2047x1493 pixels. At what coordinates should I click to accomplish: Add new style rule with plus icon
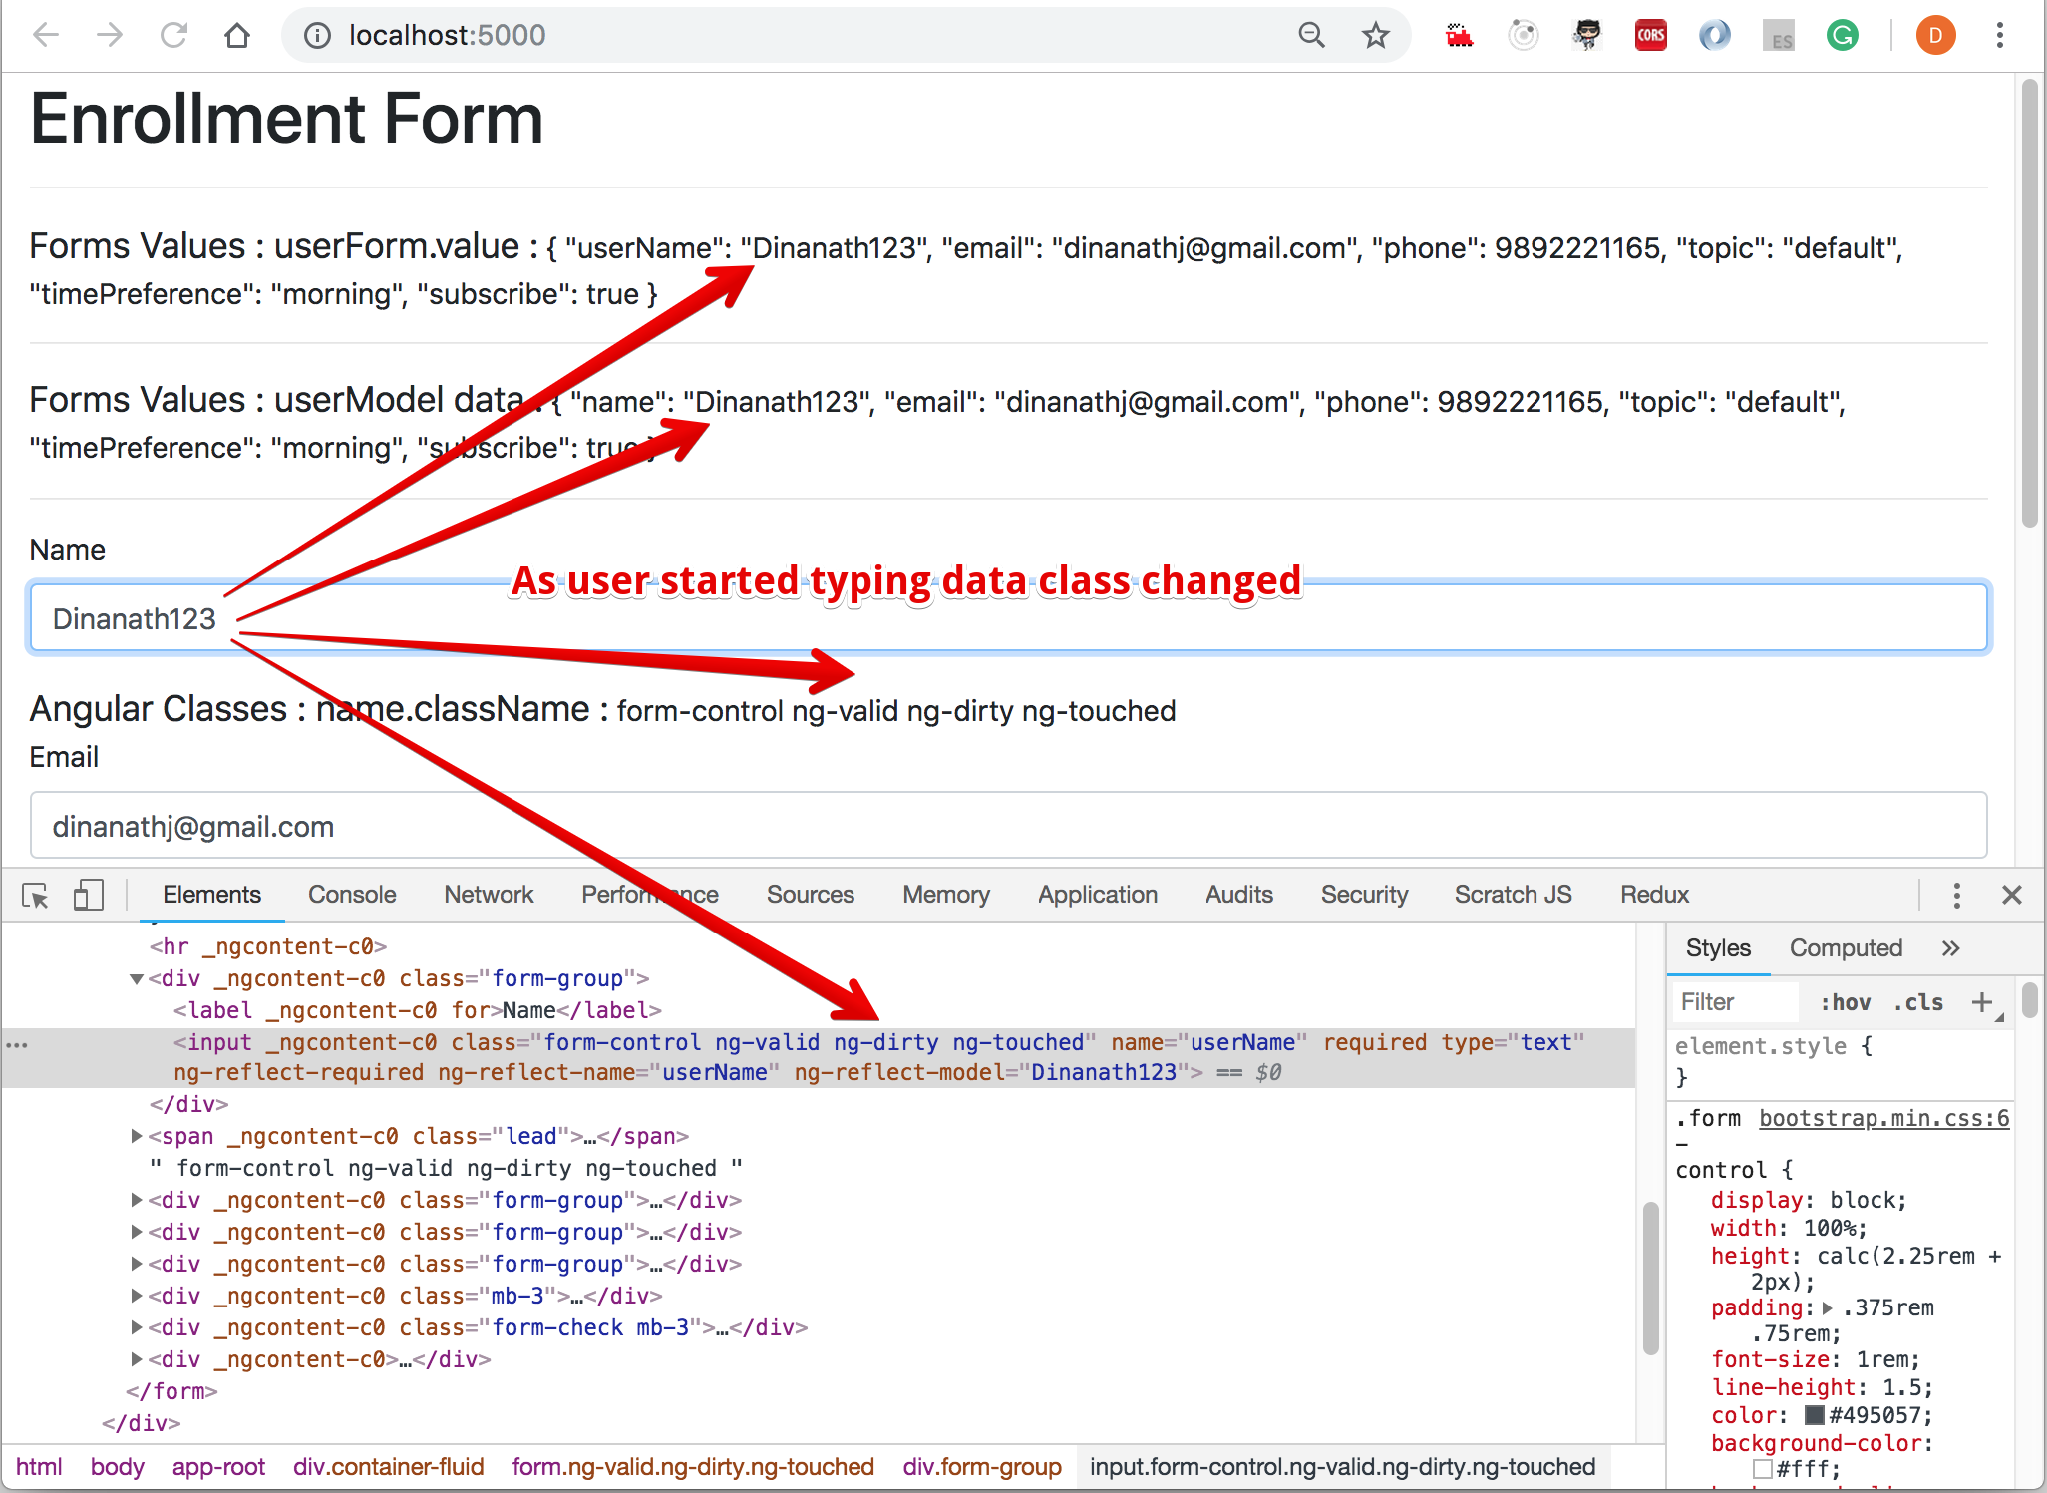point(1982,1002)
